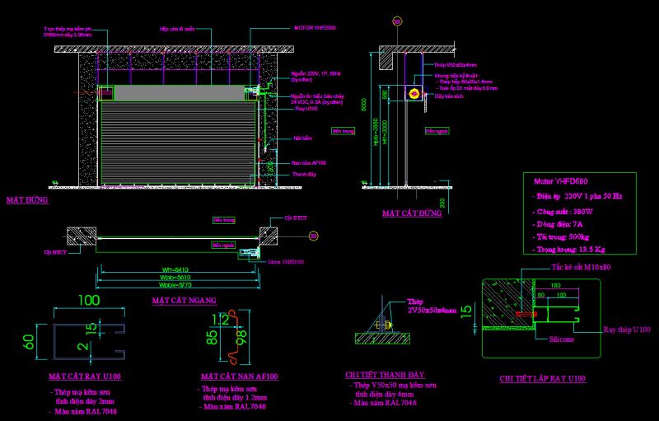
Task: Select the yellow motor circle in vertical section
Action: pyautogui.click(x=414, y=93)
